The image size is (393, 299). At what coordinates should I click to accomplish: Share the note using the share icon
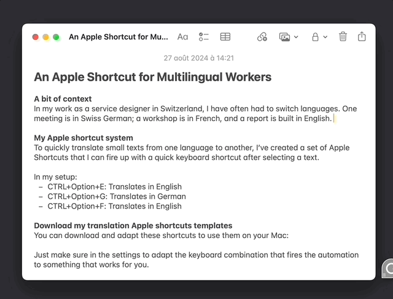pos(362,37)
